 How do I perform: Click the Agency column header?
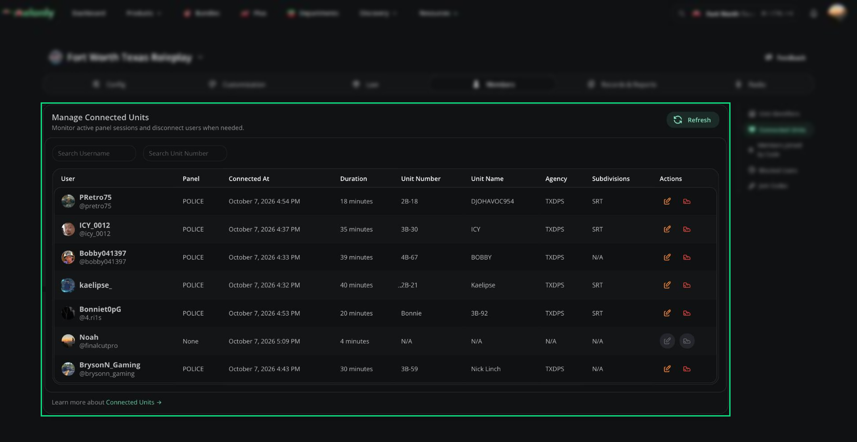[x=556, y=179]
